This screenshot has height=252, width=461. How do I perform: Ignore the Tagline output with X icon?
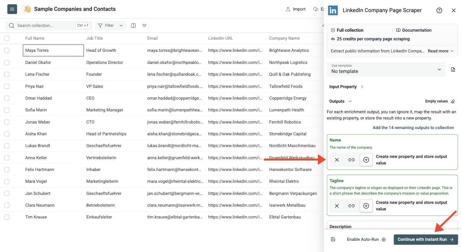(x=337, y=206)
